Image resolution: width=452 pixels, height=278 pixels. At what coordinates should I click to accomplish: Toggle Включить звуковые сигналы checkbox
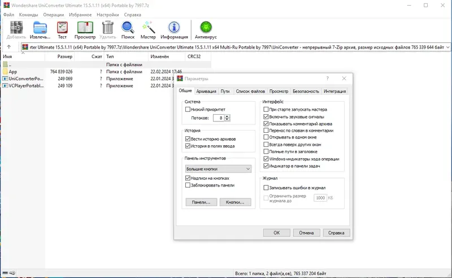pyautogui.click(x=266, y=117)
